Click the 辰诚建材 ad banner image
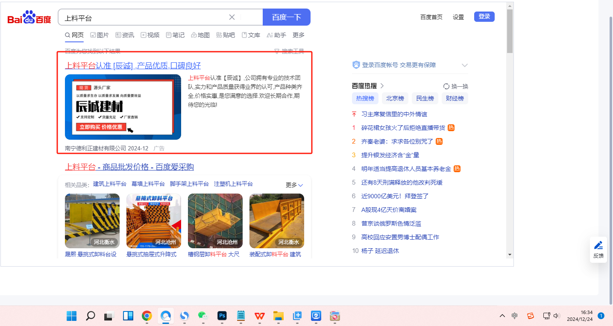Viewport: 613px width, 326px height. [123, 107]
